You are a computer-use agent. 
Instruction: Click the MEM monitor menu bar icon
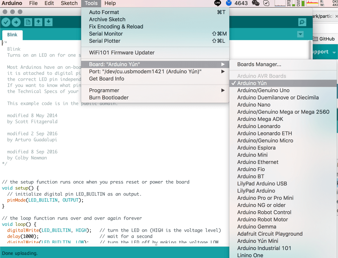pyautogui.click(x=291, y=3)
